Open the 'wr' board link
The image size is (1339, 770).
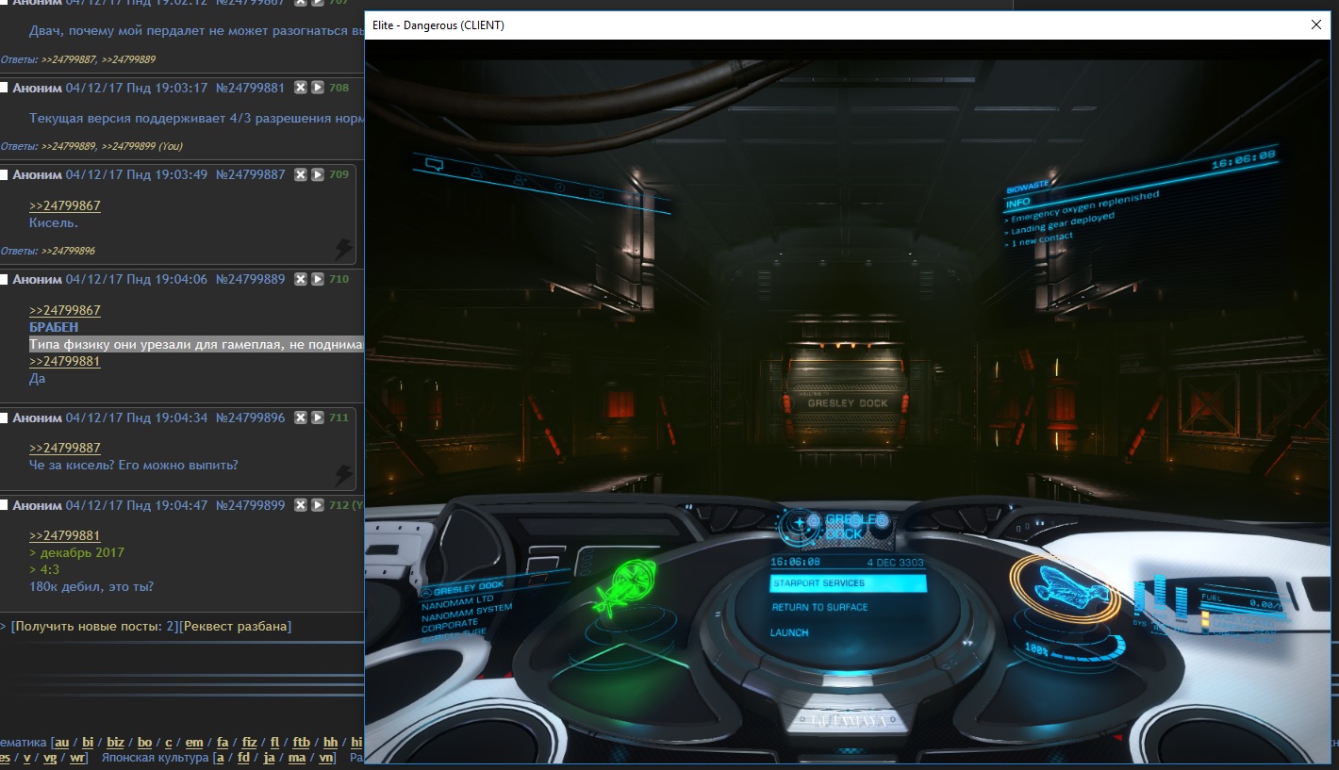pyautogui.click(x=77, y=758)
